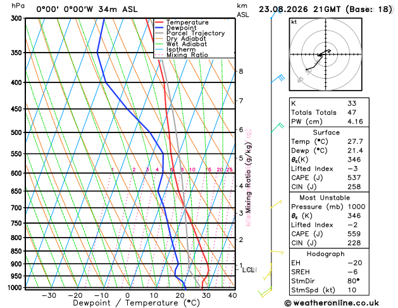Click the StmDir value 80°
Viewport: 398px width, 308px height.
click(x=354, y=281)
